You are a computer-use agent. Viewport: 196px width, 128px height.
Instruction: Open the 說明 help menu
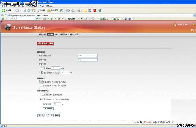[x=49, y=6]
